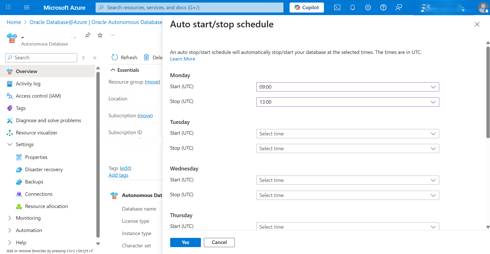Select a Tuesday Stop time
490x254 pixels.
pos(347,148)
